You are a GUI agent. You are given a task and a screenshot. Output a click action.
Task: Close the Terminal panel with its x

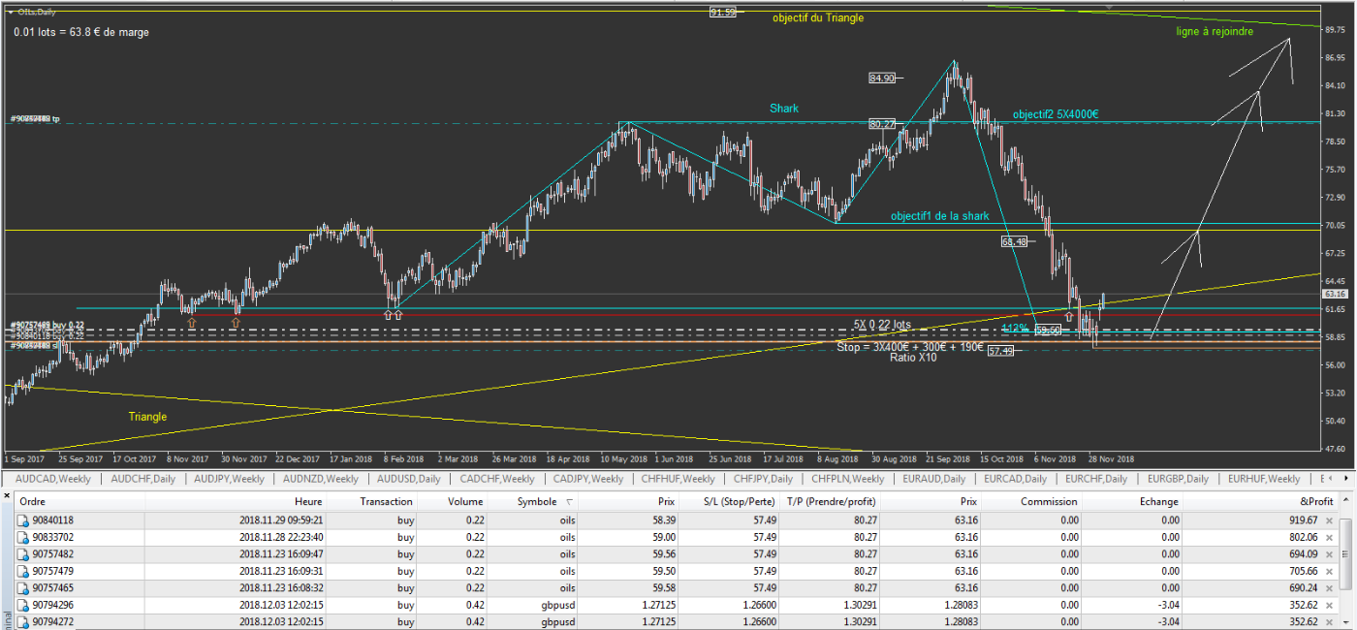pyautogui.click(x=7, y=497)
